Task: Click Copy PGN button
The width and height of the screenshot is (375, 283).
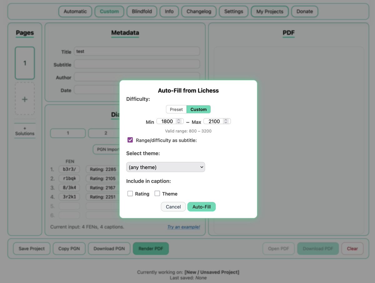Action: pyautogui.click(x=69, y=249)
